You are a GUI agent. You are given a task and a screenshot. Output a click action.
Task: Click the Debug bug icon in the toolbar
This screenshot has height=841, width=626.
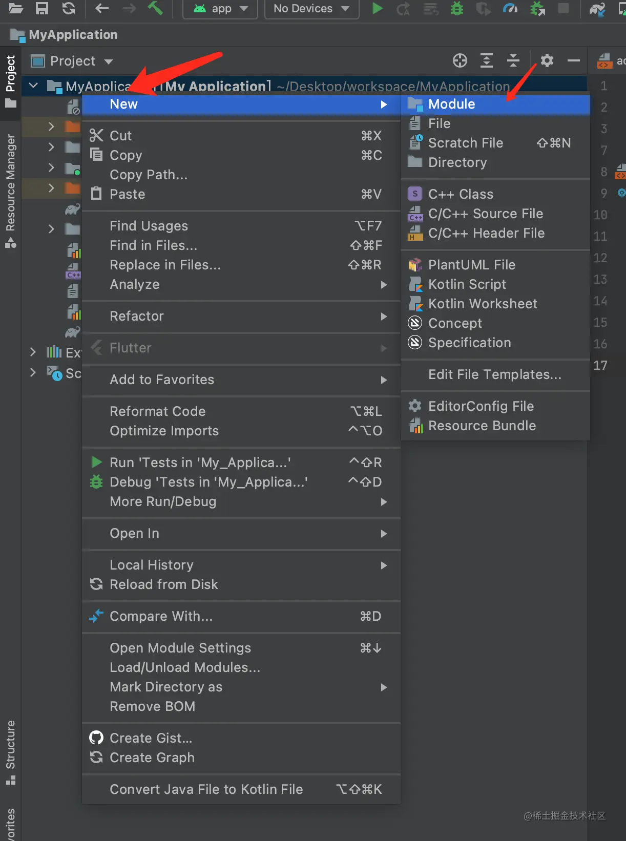coord(456,8)
